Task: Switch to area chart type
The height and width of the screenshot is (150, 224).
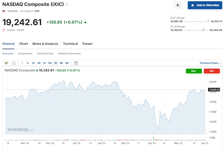Action: pyautogui.click(x=14, y=63)
